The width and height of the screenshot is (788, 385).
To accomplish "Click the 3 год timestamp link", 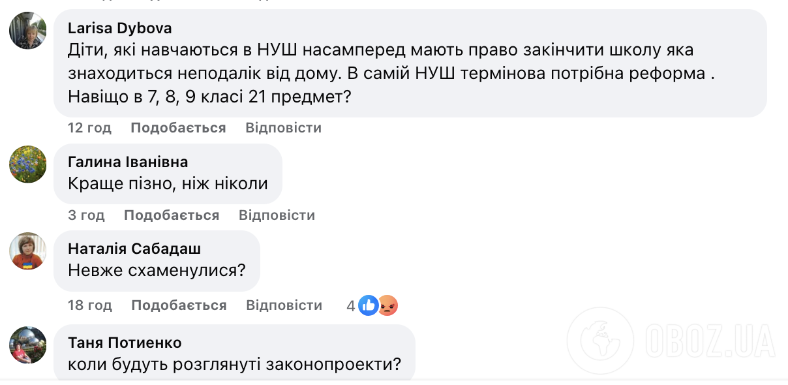I will click(86, 214).
